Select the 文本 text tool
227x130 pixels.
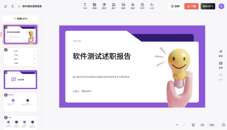[85, 6]
